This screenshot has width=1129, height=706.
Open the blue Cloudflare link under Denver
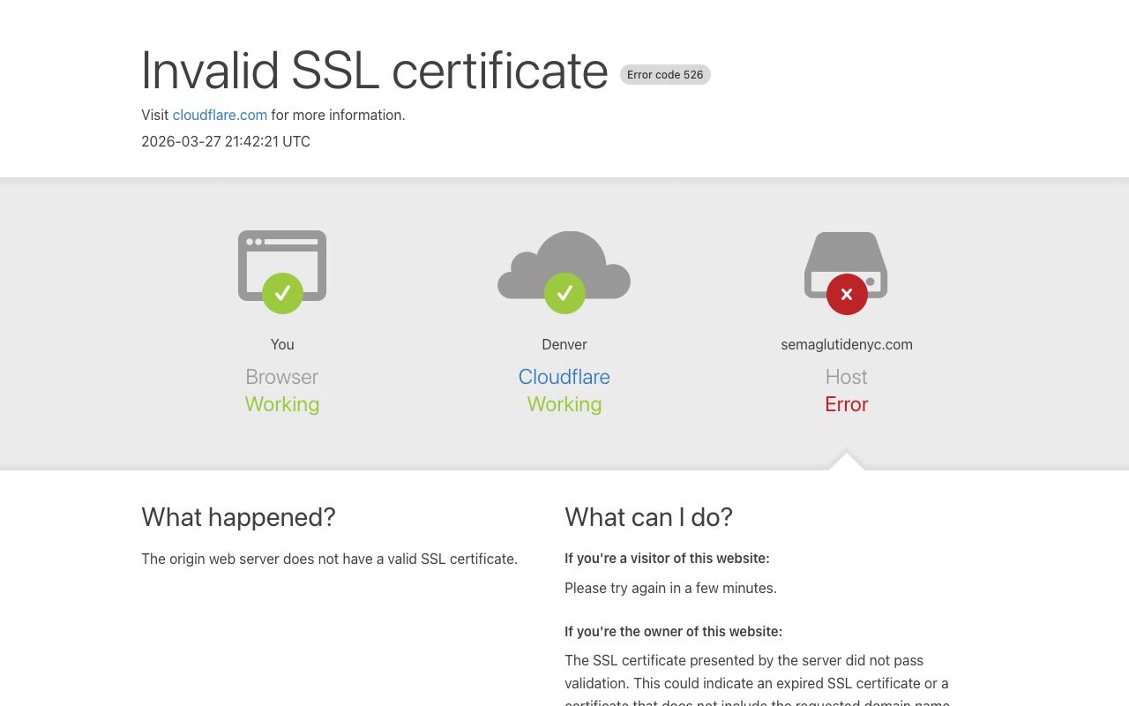point(564,377)
